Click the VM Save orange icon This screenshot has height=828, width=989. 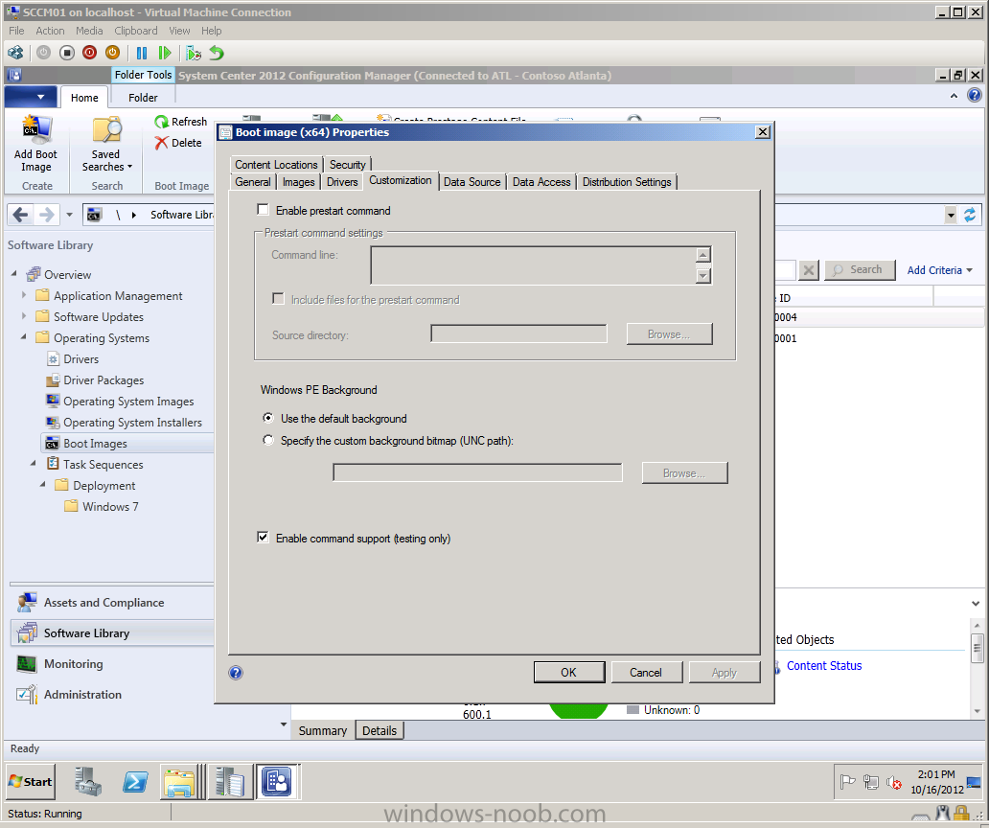coord(112,53)
